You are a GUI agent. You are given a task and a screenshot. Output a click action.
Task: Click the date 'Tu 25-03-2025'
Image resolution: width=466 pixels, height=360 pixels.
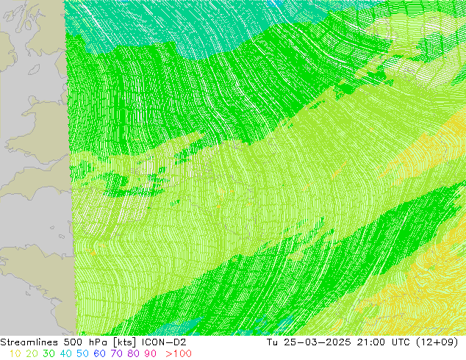tap(309, 342)
